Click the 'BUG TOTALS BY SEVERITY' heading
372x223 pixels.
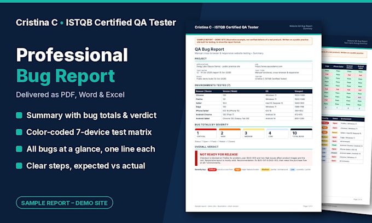tap(211, 124)
